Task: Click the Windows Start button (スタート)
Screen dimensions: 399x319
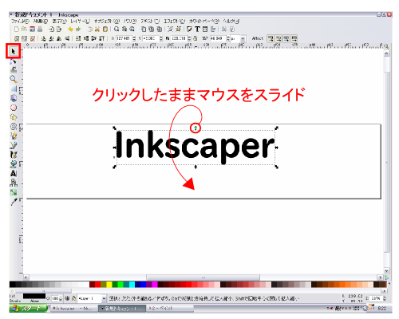Action: click(28, 309)
